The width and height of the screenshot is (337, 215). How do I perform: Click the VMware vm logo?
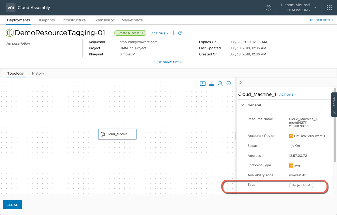pos(11,8)
